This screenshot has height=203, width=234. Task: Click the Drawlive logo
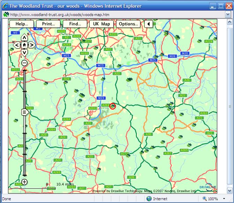[x=208, y=187]
